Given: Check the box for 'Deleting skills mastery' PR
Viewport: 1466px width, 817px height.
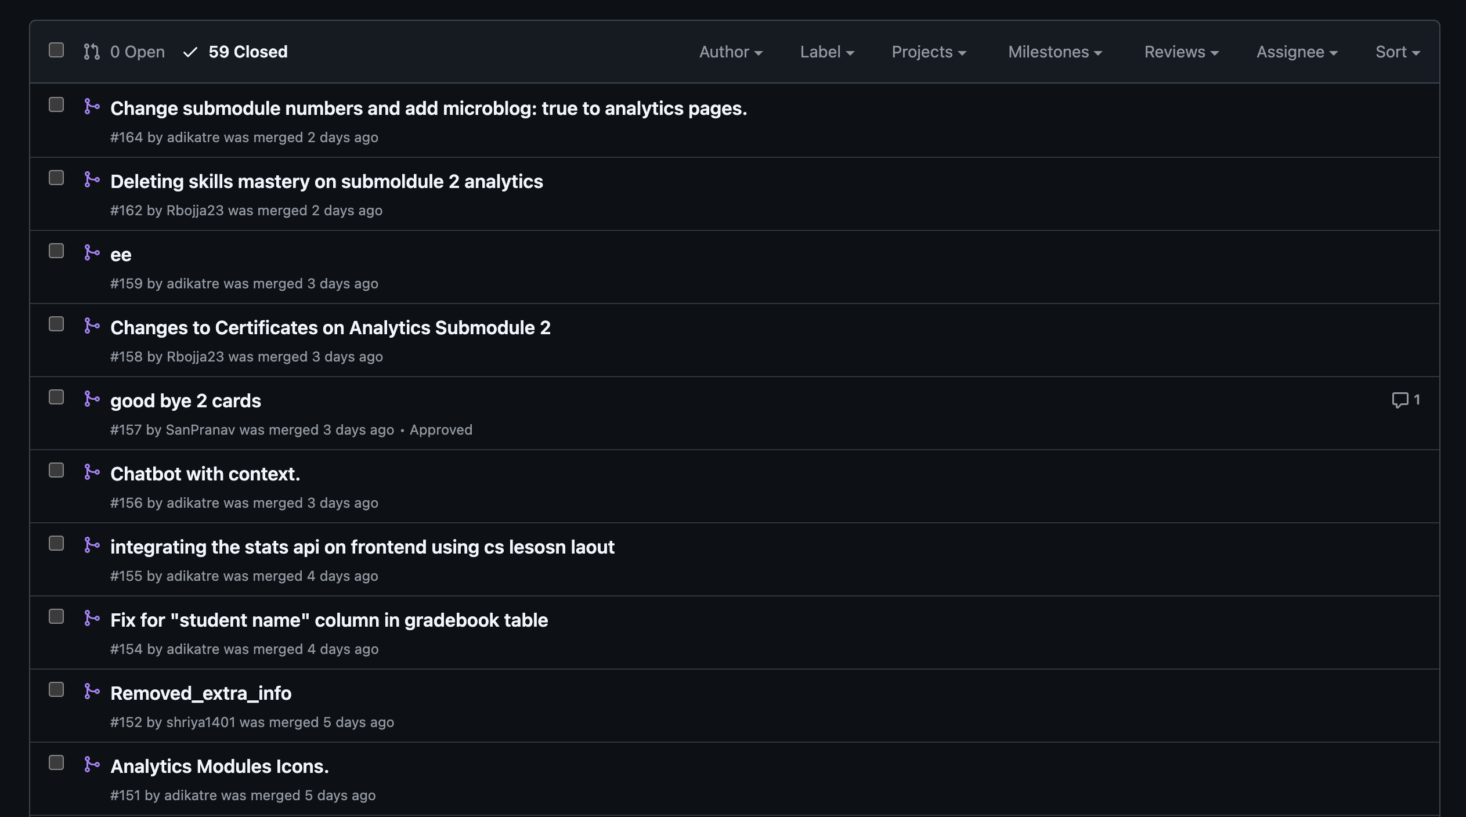Looking at the screenshot, I should pyautogui.click(x=56, y=178).
